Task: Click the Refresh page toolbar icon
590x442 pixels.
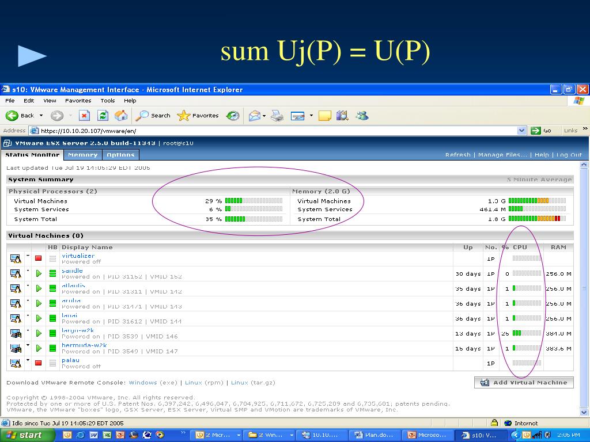Action: coord(103,115)
